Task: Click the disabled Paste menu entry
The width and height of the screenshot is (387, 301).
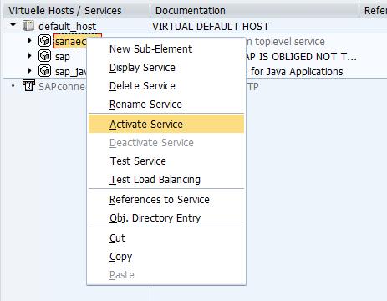Action: click(166, 275)
